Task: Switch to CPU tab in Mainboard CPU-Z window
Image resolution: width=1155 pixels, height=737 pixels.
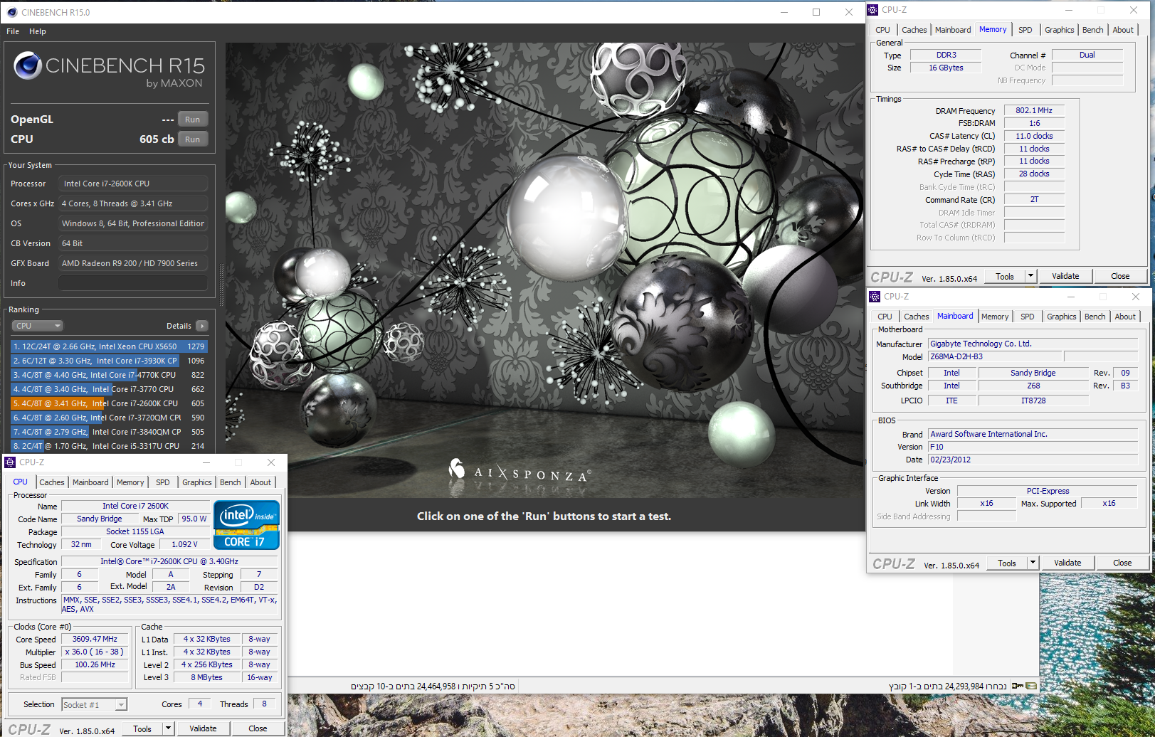Action: pyautogui.click(x=885, y=317)
